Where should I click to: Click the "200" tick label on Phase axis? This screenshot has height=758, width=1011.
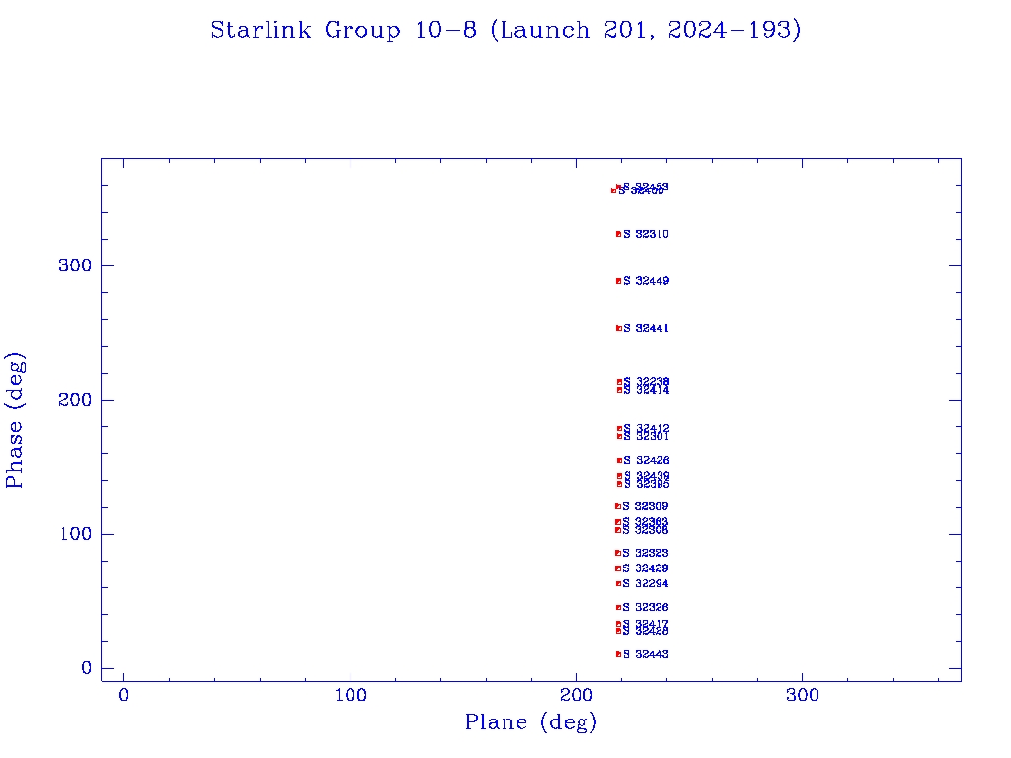tap(75, 400)
